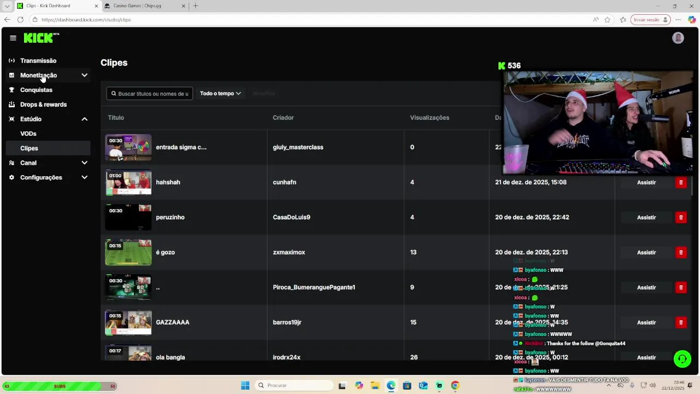Click Iniciar sessão in browser toolbar
The width and height of the screenshot is (700, 394).
[651, 20]
